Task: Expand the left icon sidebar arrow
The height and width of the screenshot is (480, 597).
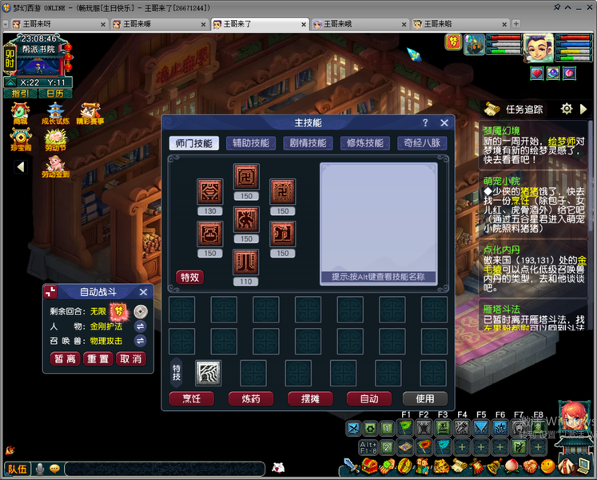Action: tap(21, 166)
